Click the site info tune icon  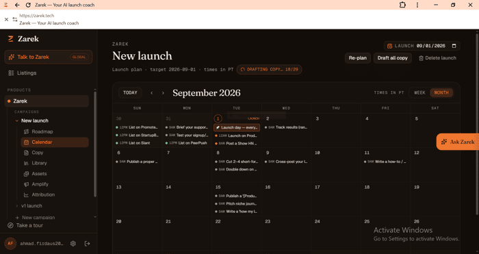click(x=15, y=19)
